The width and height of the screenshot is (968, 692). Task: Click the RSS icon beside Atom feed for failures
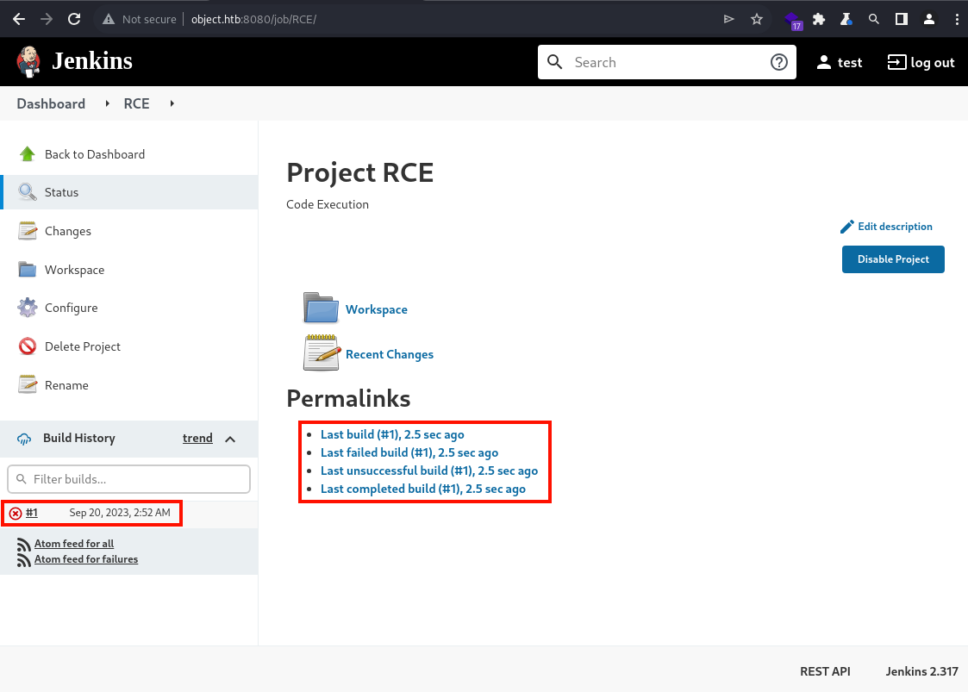point(24,560)
